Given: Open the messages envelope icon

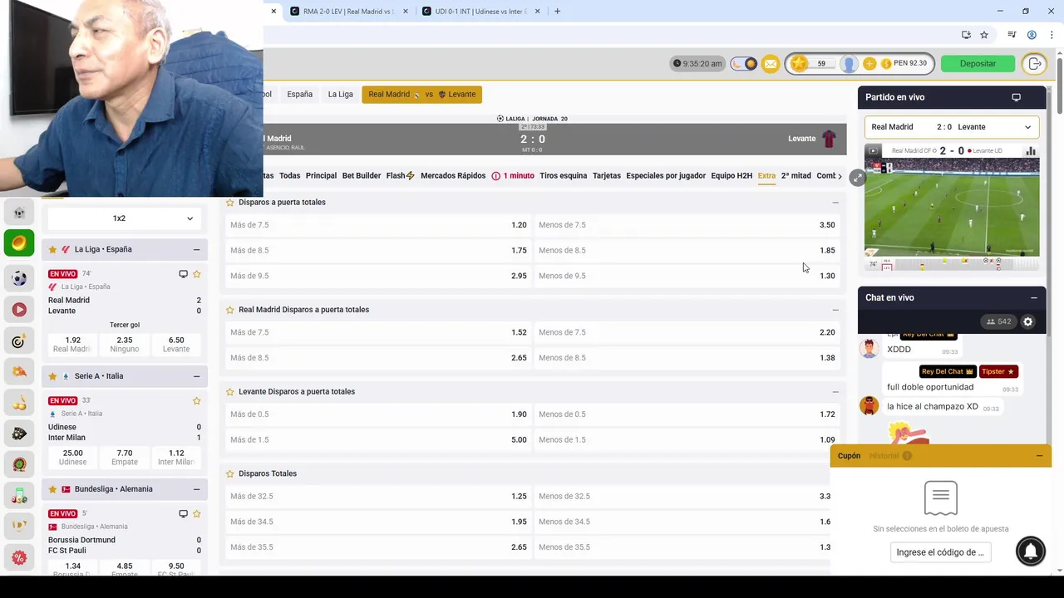Looking at the screenshot, I should 771,64.
